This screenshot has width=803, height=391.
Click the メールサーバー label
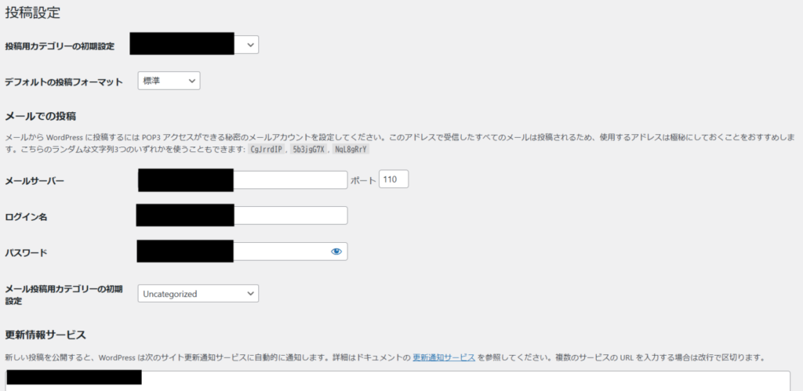pos(35,181)
